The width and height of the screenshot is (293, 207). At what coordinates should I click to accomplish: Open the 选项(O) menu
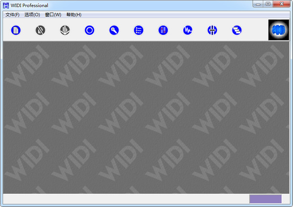click(x=32, y=15)
